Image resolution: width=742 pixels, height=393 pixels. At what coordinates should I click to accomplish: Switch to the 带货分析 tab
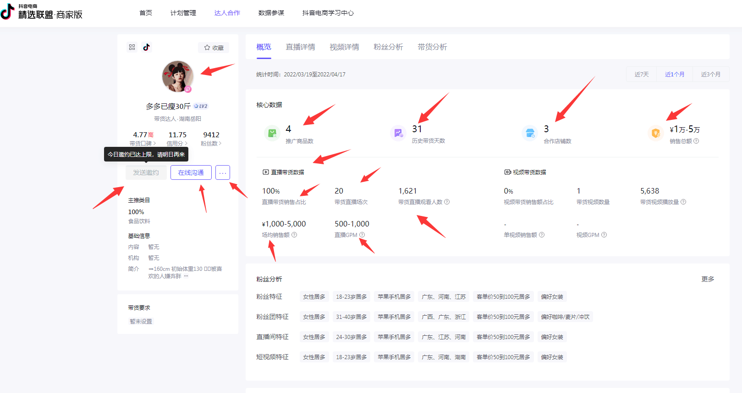[432, 47]
